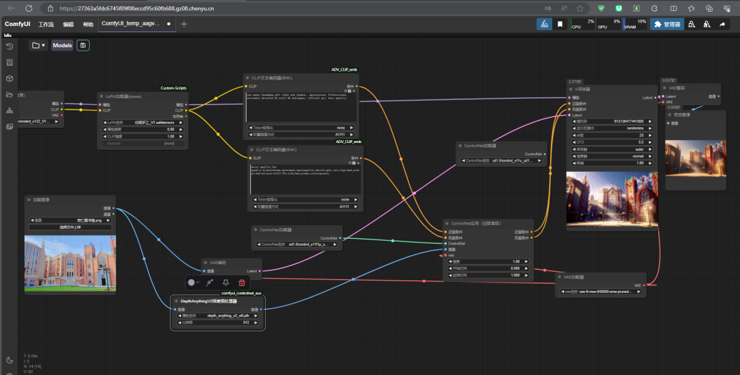Click the Models button
Screen dimensions: 740x375
coord(62,46)
